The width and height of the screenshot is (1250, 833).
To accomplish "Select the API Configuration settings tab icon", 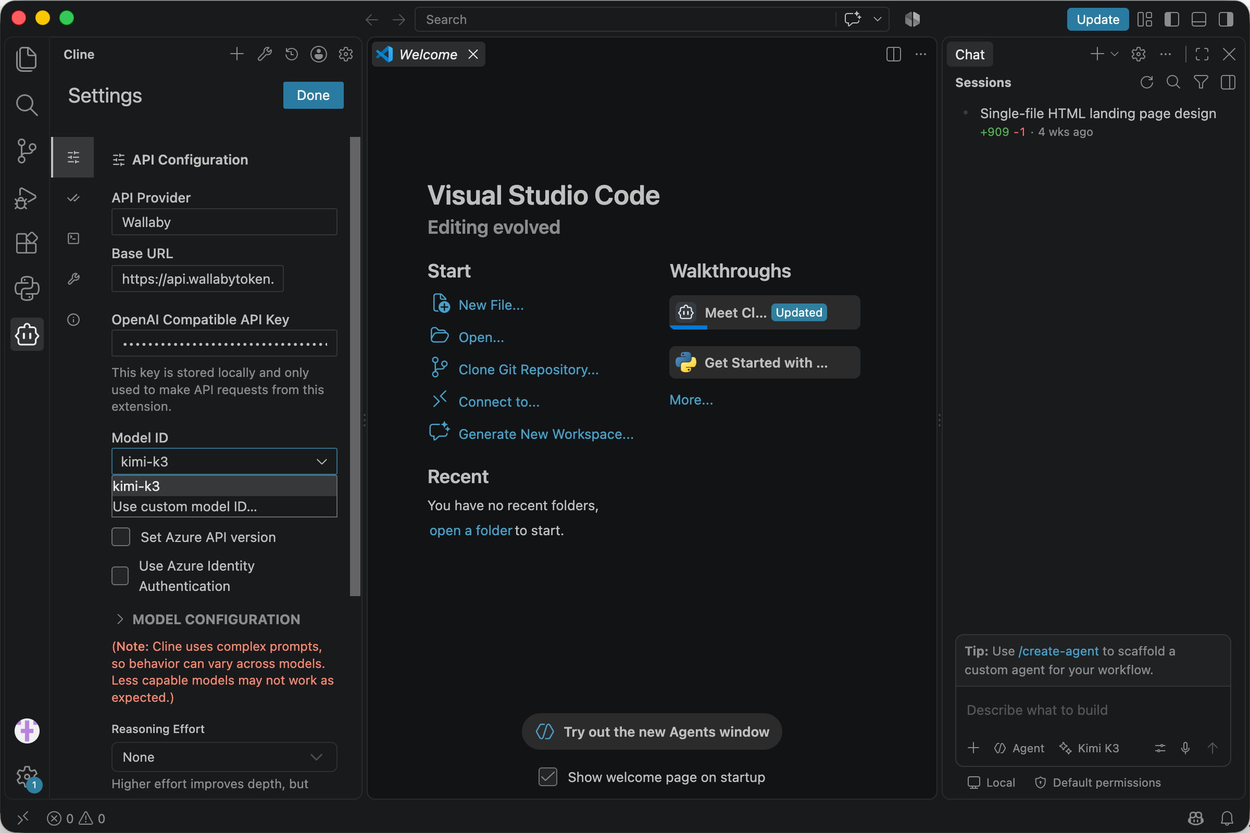I will coord(73,157).
